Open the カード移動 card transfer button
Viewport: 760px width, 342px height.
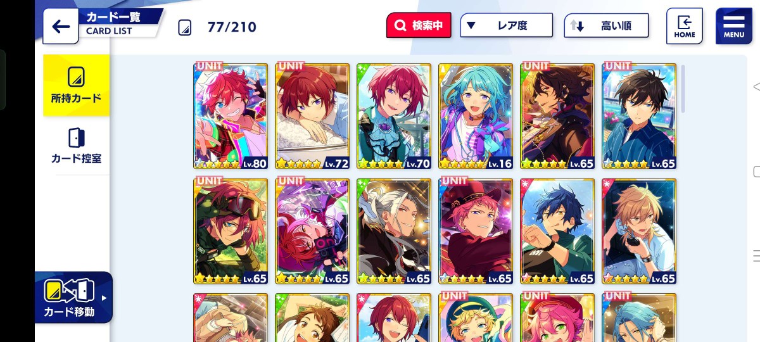[73, 297]
